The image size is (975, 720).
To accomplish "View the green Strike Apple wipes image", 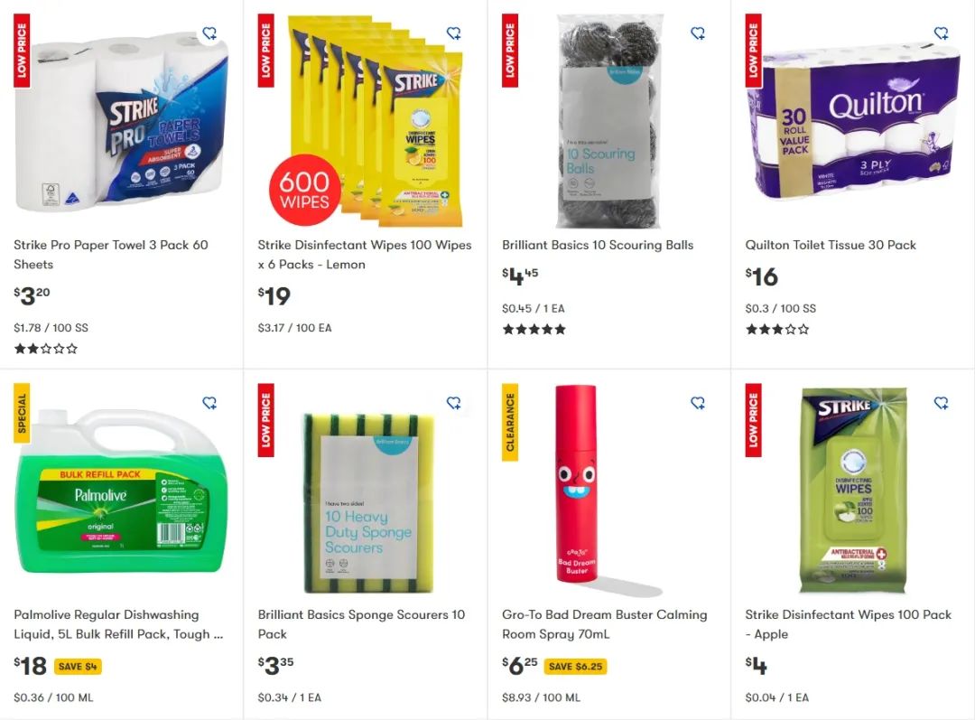I will [853, 490].
